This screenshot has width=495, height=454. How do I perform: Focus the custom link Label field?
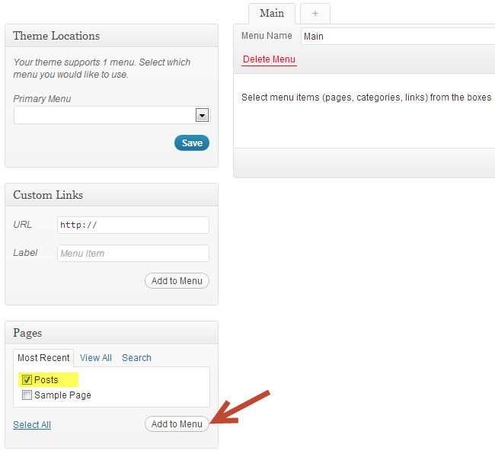133,253
